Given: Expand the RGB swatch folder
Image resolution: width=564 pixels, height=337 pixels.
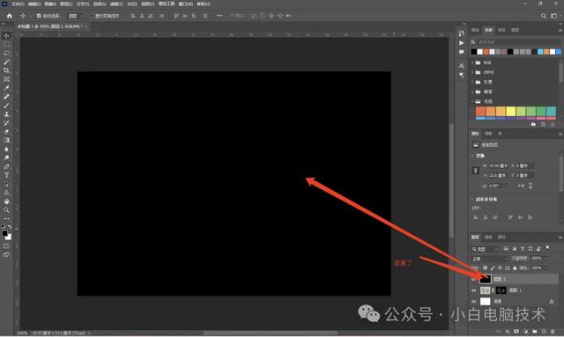Looking at the screenshot, I should pyautogui.click(x=472, y=62).
